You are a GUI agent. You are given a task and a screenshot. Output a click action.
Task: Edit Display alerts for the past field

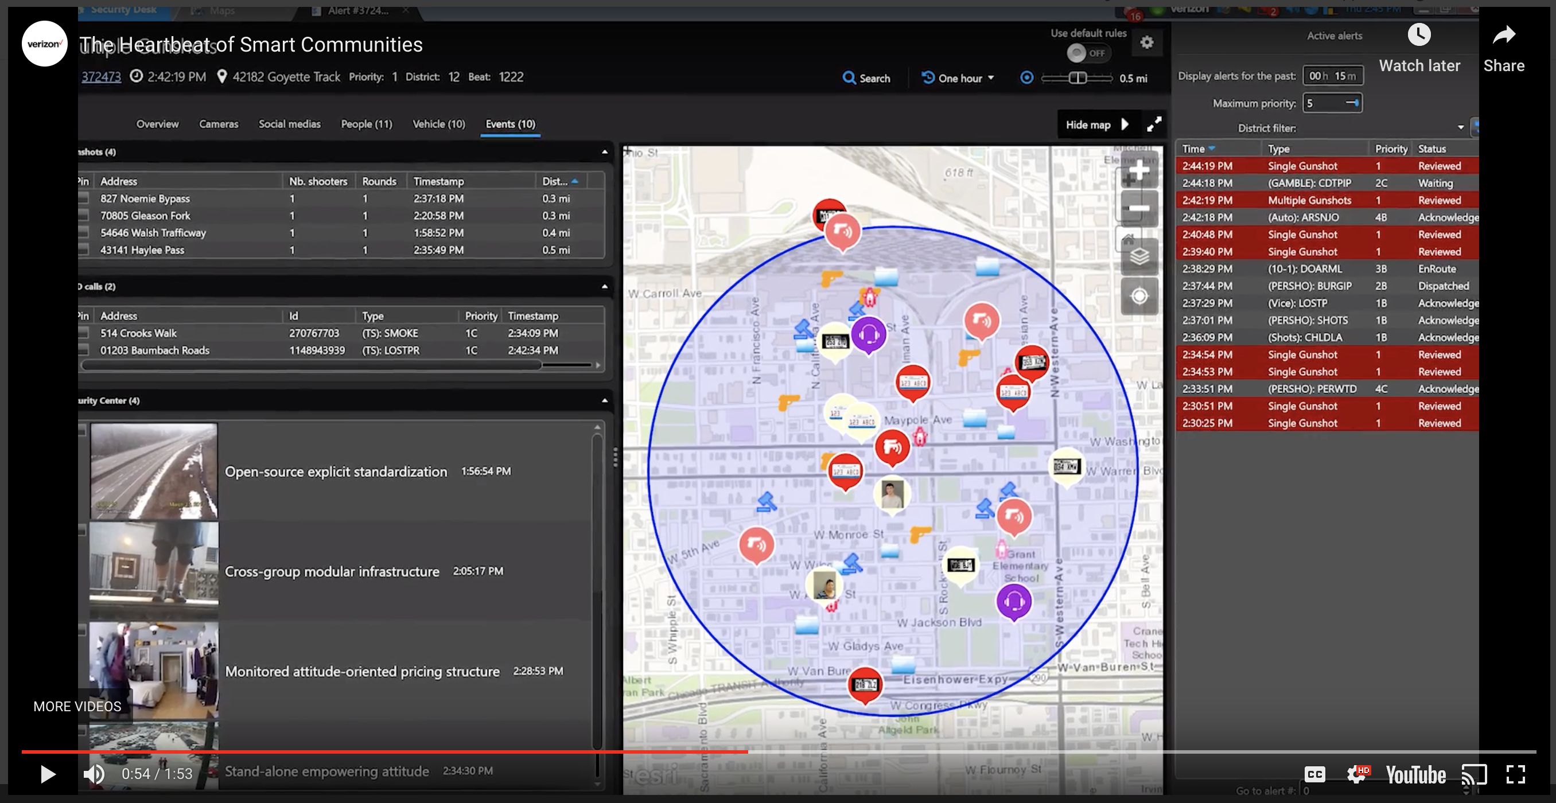coord(1332,76)
